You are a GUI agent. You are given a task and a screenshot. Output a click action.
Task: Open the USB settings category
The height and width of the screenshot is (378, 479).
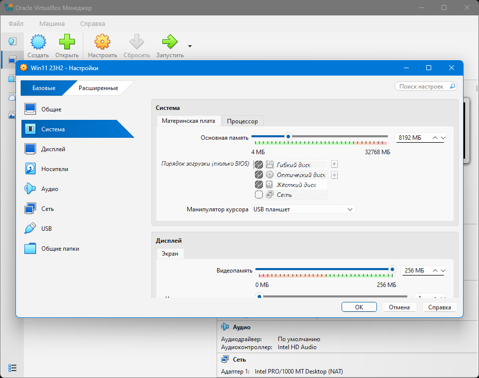(46, 229)
